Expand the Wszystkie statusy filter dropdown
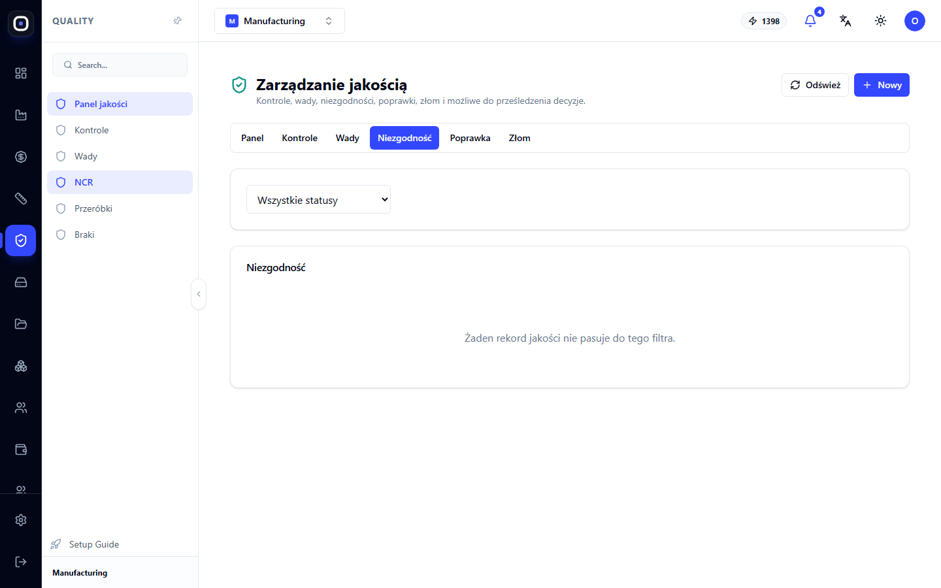The height and width of the screenshot is (588, 941). coord(318,199)
